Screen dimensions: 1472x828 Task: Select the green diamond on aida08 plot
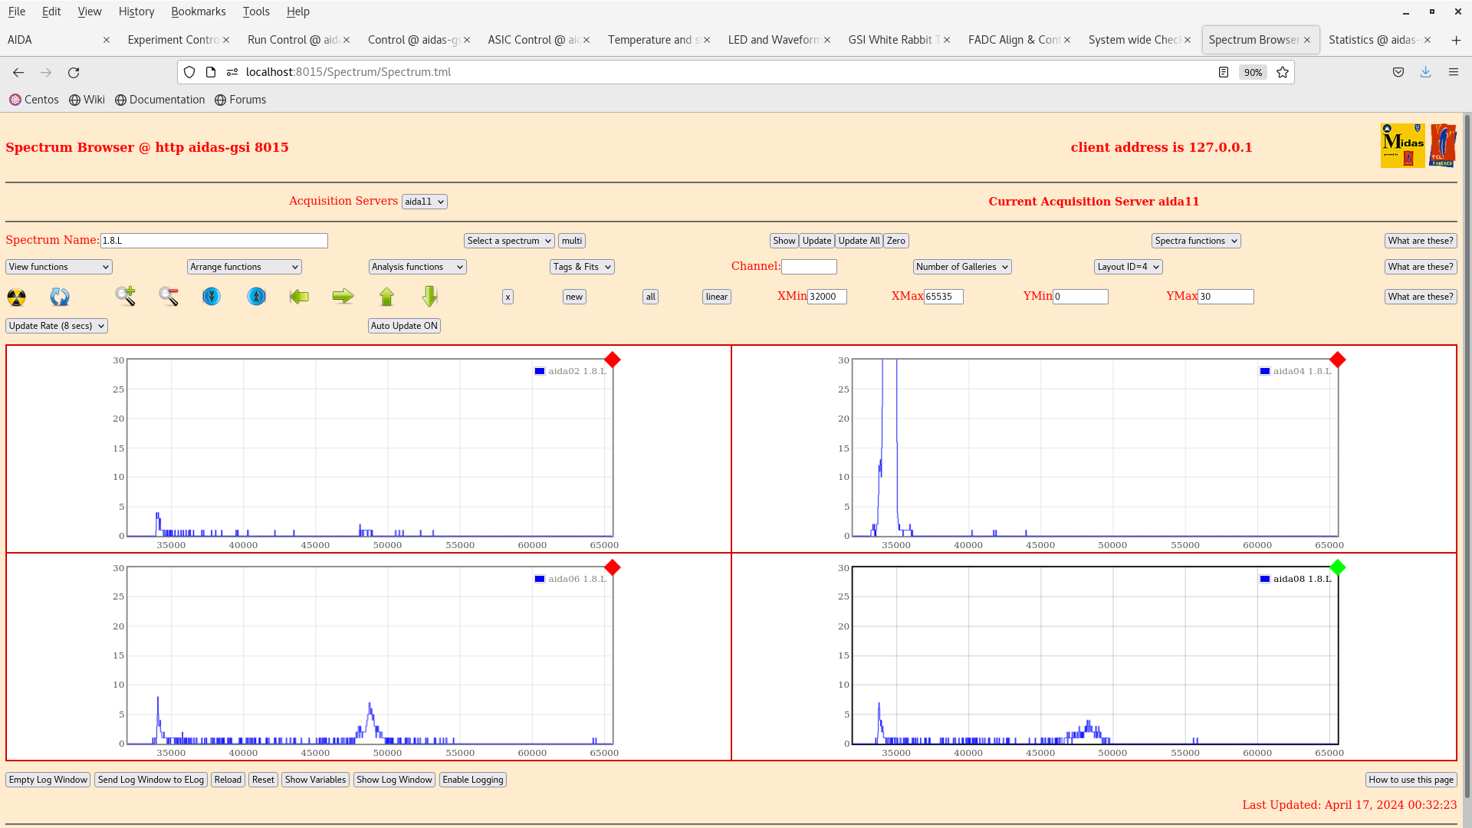pos(1338,567)
